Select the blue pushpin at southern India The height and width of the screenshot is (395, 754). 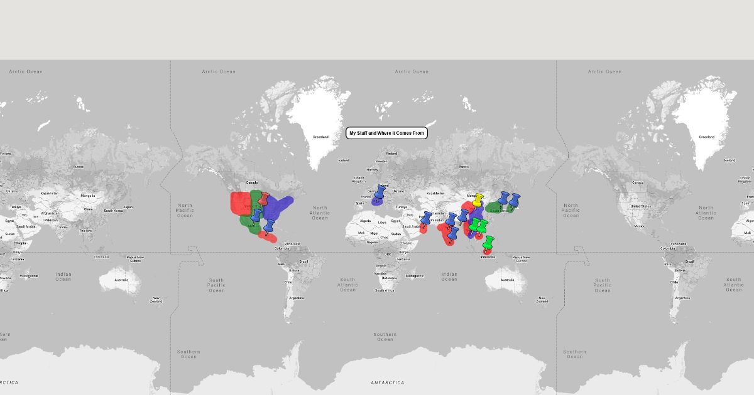pyautogui.click(x=452, y=233)
